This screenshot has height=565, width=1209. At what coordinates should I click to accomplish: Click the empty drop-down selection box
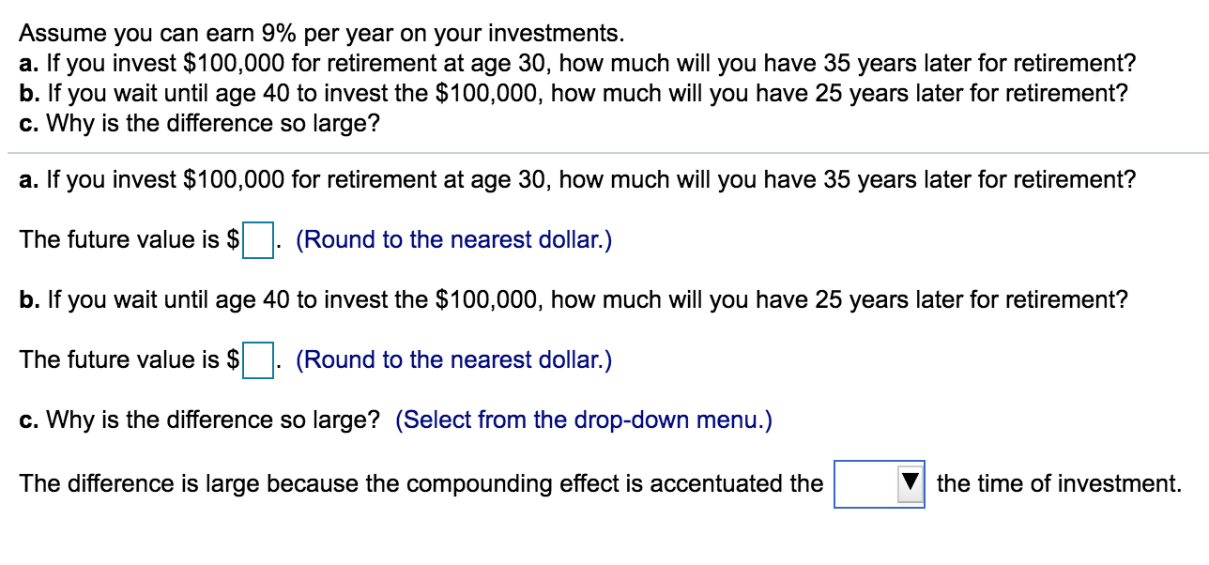pyautogui.click(x=868, y=482)
